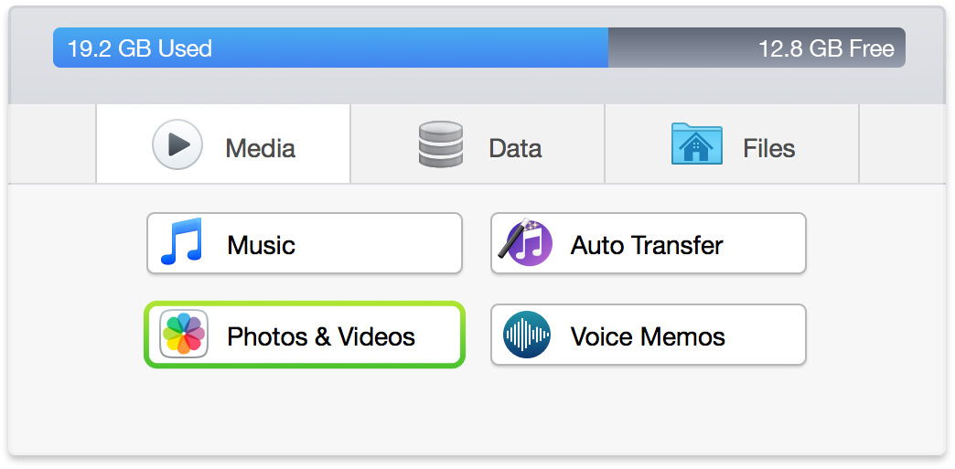
Task: Click the gray free portion of storage bar
Action: click(677, 48)
